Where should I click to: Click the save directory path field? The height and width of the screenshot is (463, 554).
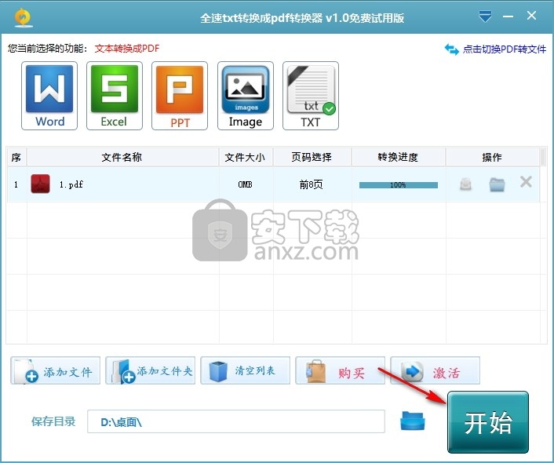coord(236,421)
